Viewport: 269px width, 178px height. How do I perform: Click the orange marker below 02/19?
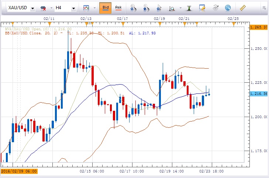pyautogui.click(x=160, y=24)
